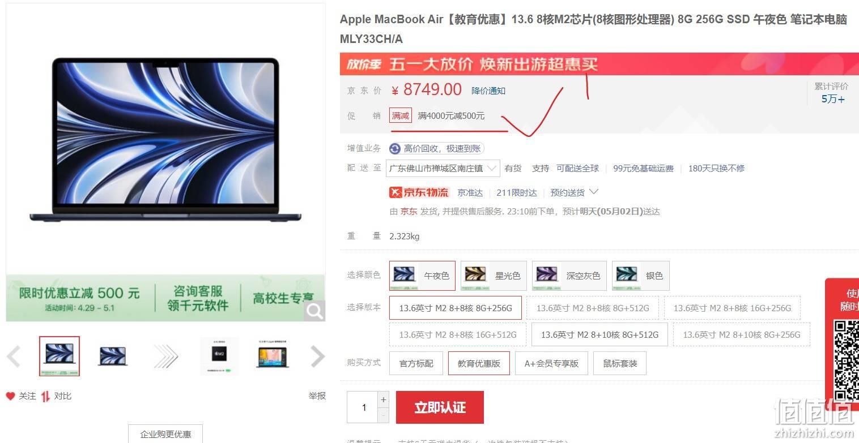
Task: Click the 降价通知 link
Action: 488,91
